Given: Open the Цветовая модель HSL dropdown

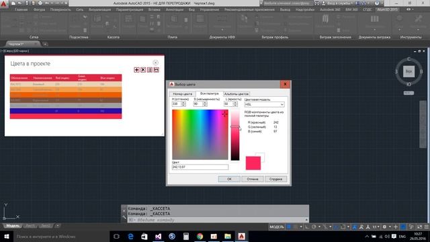Looking at the screenshot, I should pyautogui.click(x=264, y=104).
